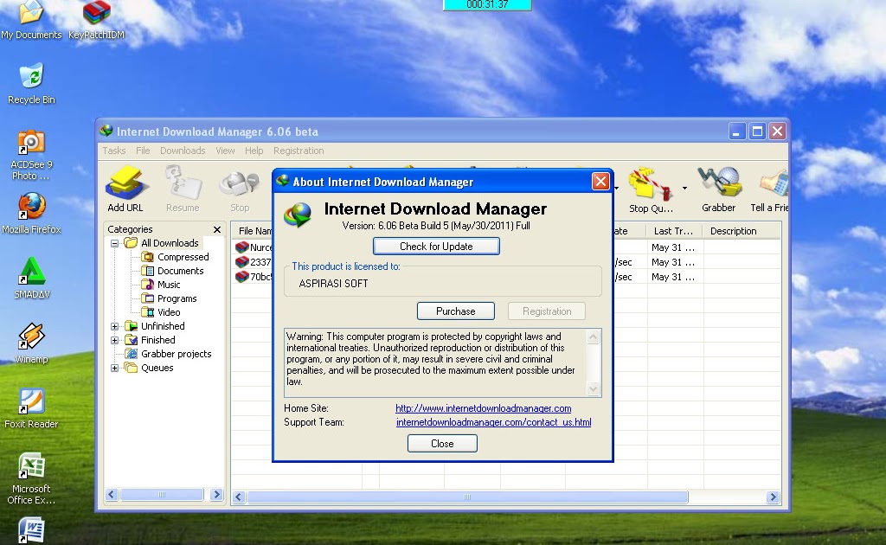Click the timer showing 000:31:37
This screenshot has height=545, width=886.
click(x=487, y=5)
